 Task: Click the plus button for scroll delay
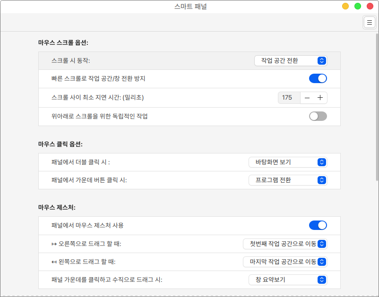tap(320, 98)
